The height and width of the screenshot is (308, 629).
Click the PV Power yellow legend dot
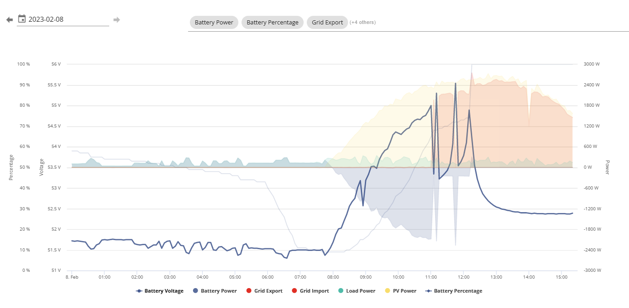(x=387, y=291)
